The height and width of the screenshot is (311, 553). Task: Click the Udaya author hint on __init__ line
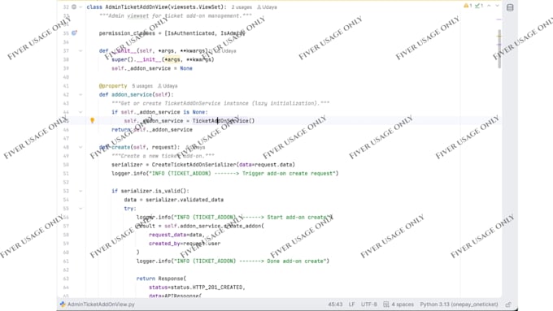[226, 50]
